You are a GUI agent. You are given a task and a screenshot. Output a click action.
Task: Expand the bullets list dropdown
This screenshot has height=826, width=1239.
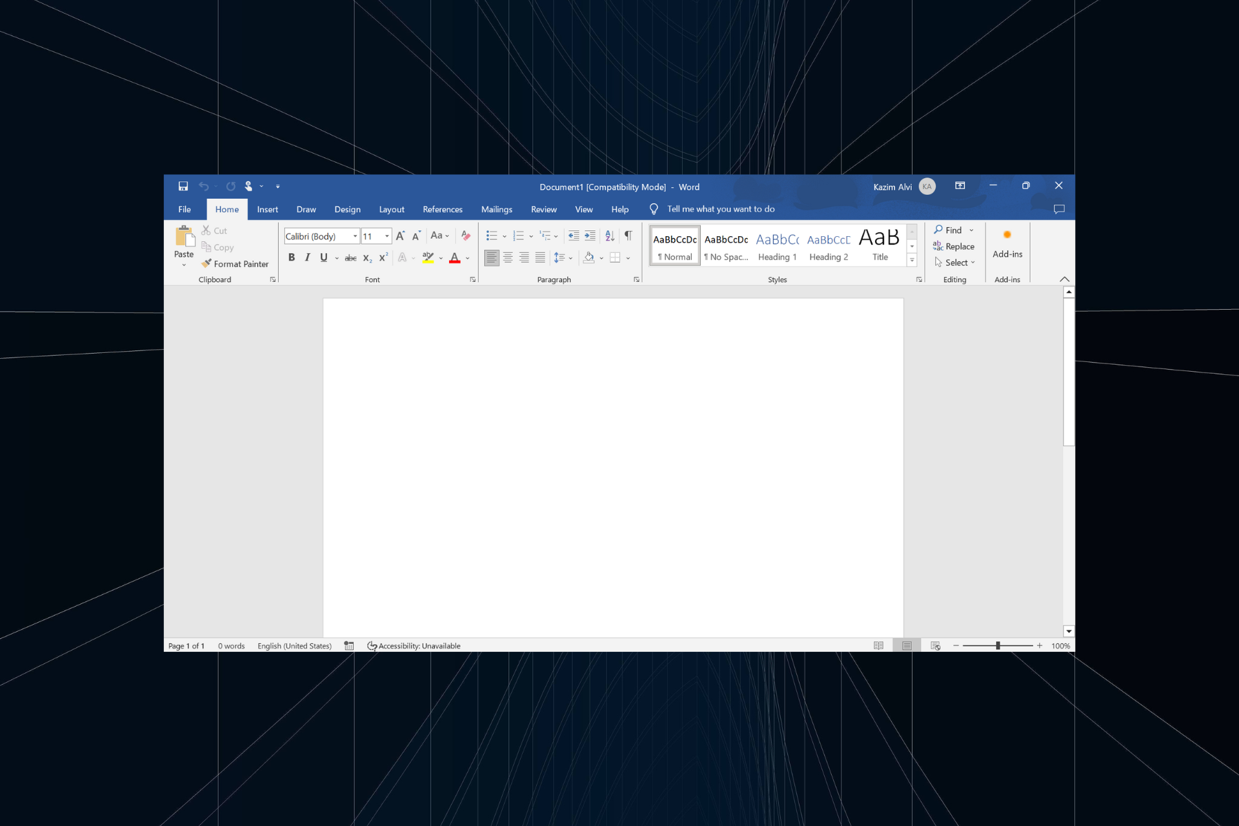[x=505, y=237]
